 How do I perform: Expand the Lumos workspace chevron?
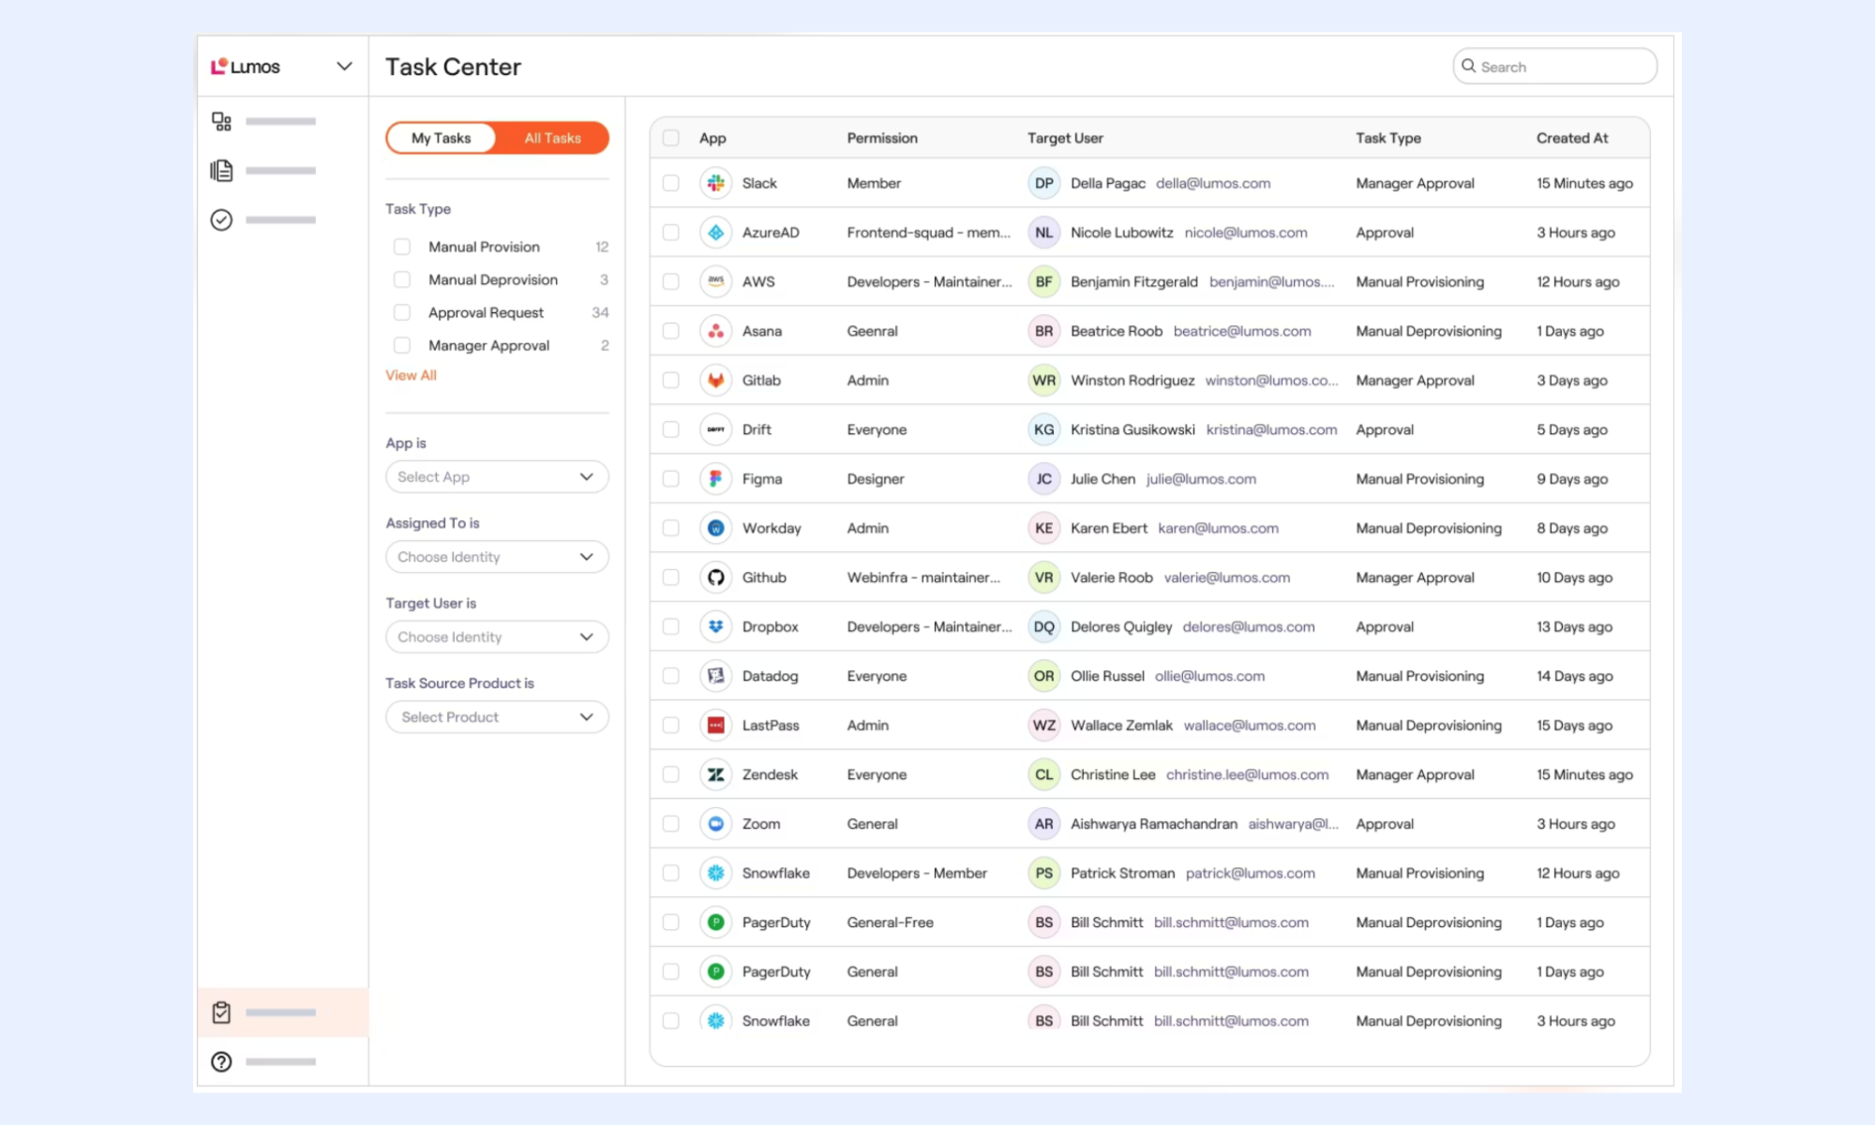(x=344, y=67)
